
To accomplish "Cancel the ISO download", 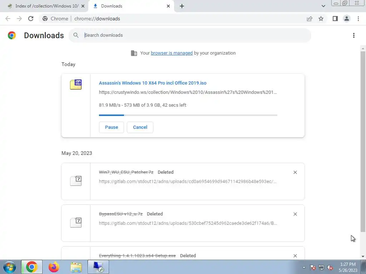I will click(140, 127).
